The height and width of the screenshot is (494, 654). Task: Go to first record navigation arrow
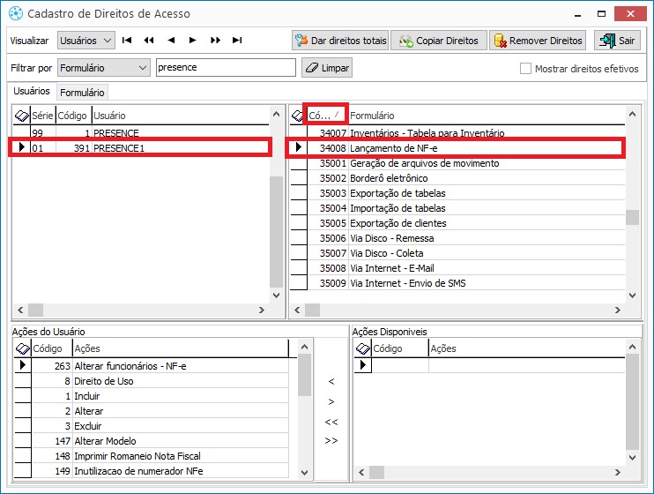[127, 40]
